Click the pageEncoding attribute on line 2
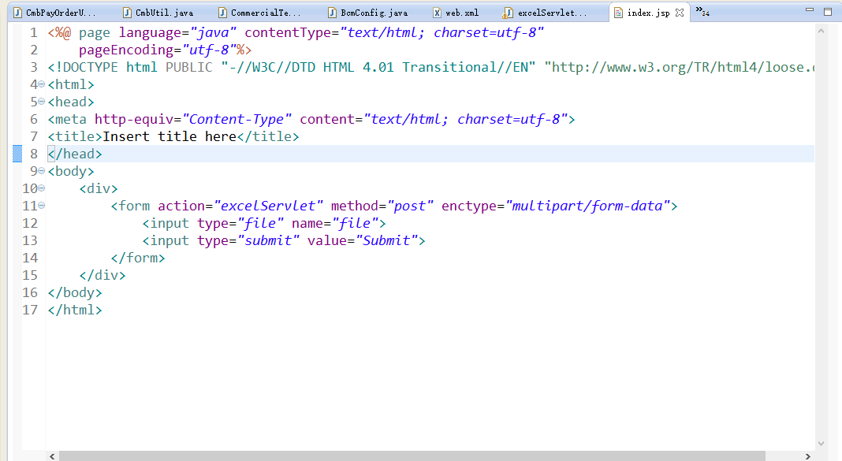 (x=125, y=50)
